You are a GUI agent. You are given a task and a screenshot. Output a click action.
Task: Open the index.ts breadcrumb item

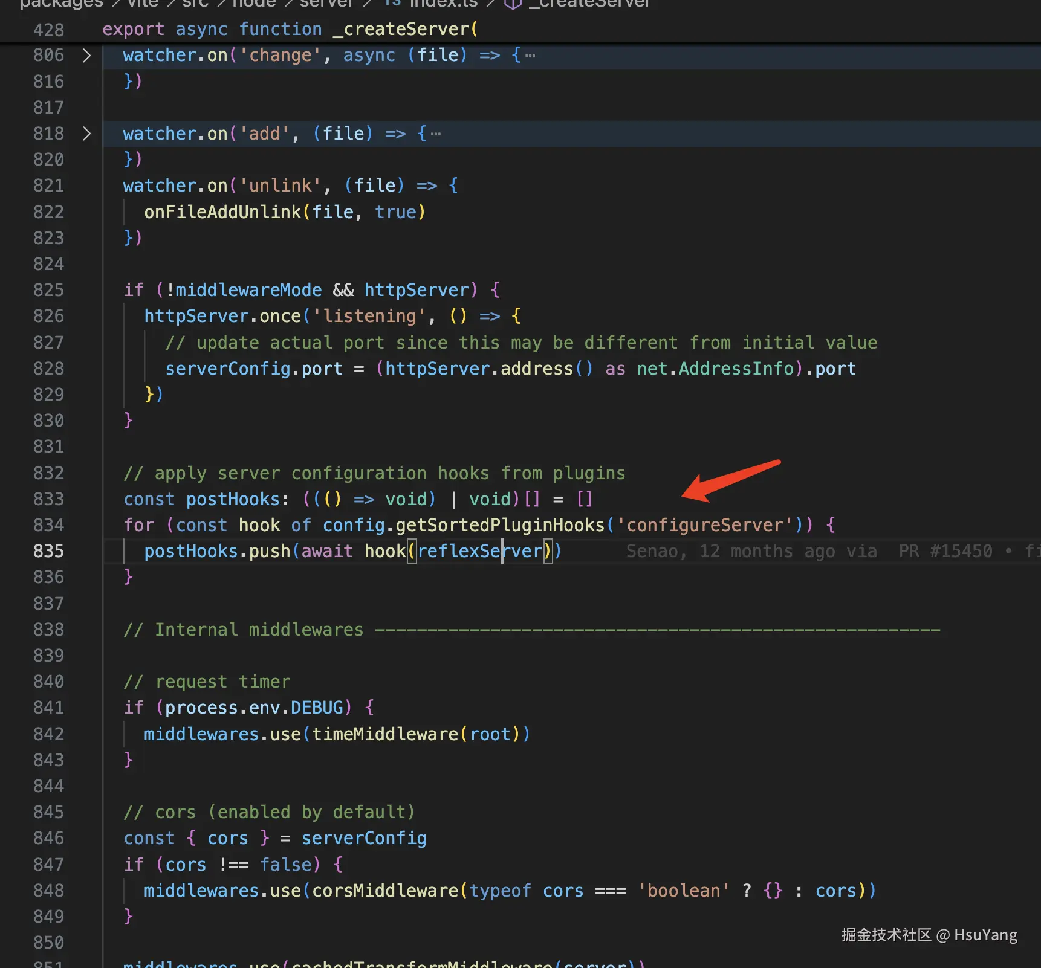coord(432,4)
